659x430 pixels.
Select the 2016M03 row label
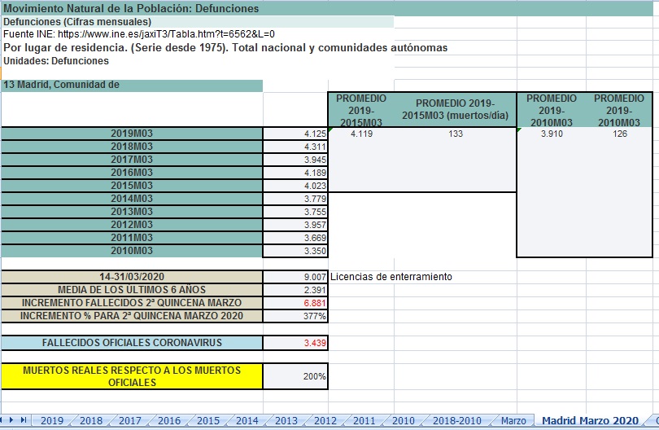coord(132,173)
